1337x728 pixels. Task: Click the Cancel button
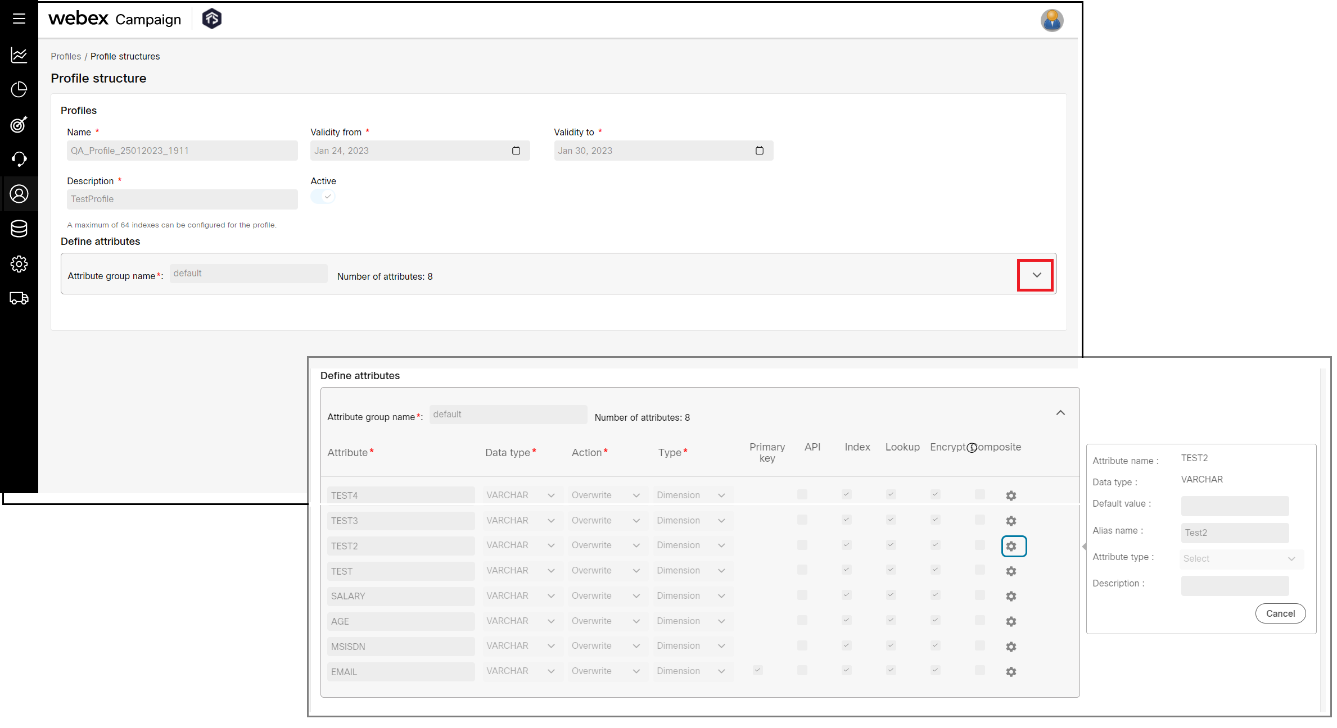(1280, 613)
